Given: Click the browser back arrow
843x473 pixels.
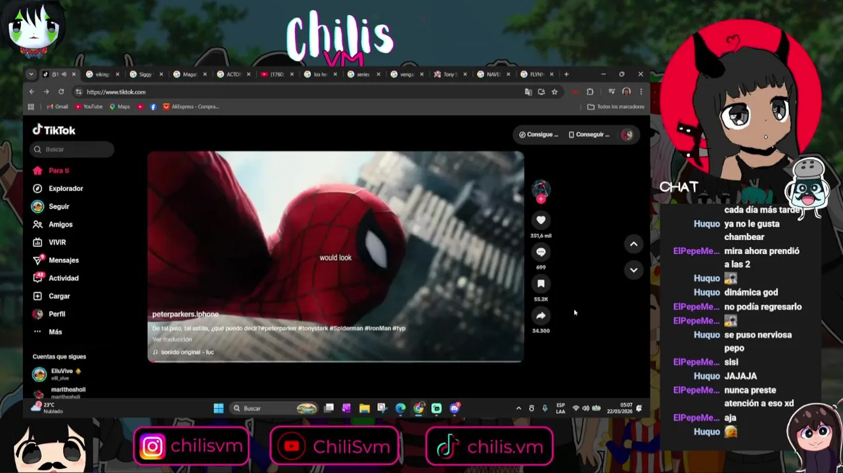Looking at the screenshot, I should coord(32,92).
